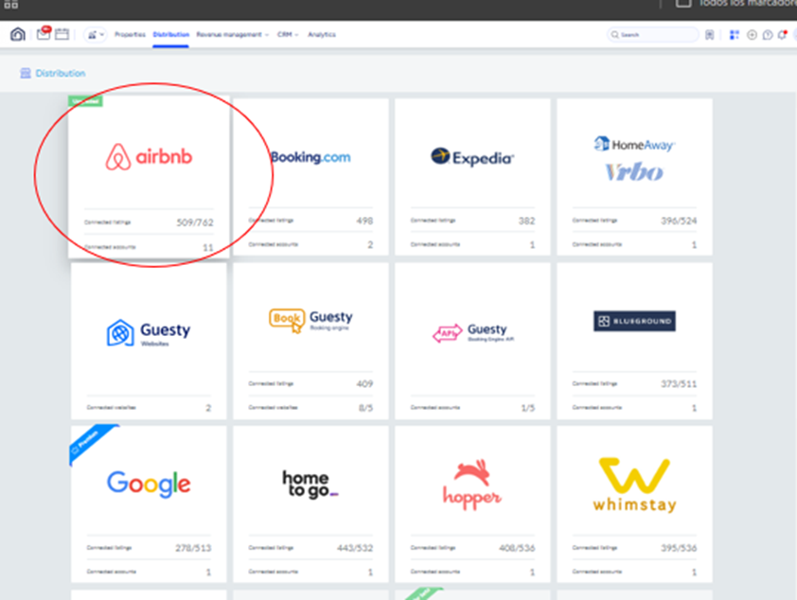Open the whimstay channel card
Image resolution: width=797 pixels, height=600 pixels.
pos(634,504)
